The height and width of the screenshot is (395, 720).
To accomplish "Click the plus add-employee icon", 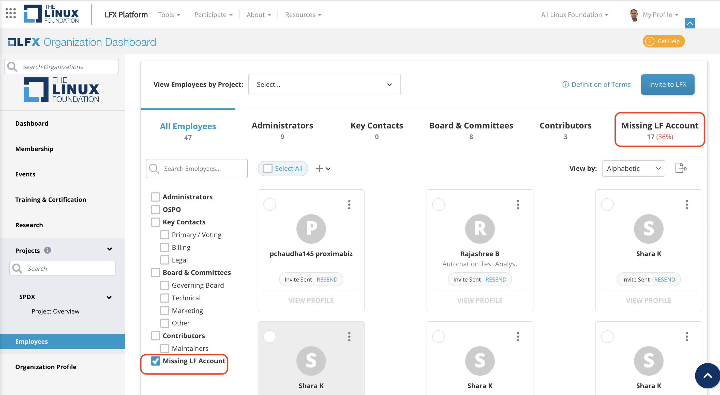I will tap(319, 168).
